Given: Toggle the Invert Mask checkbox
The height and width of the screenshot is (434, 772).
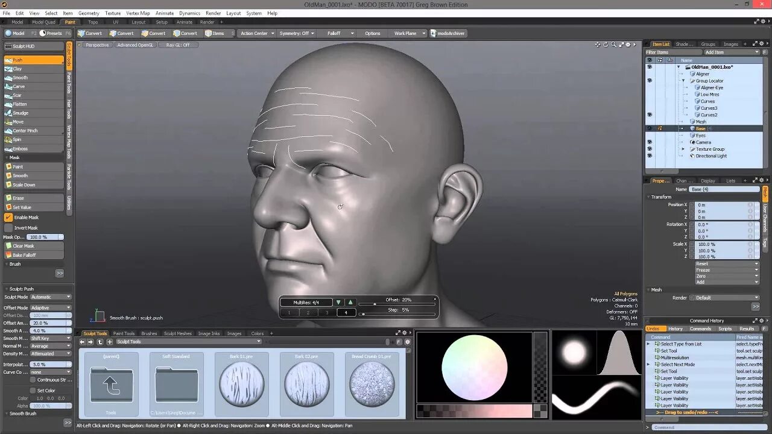Looking at the screenshot, I should (x=8, y=228).
